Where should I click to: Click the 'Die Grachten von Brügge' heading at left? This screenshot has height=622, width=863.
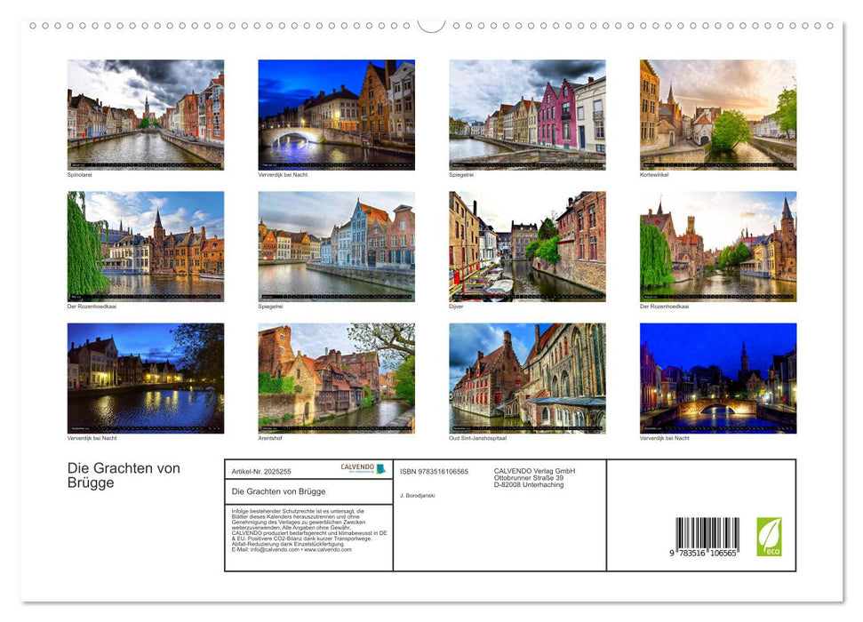click(x=124, y=475)
